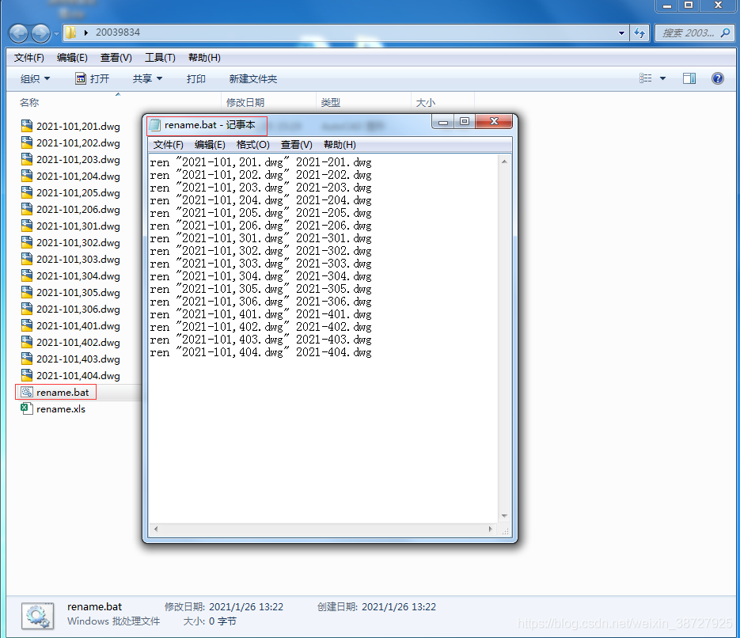This screenshot has width=740, height=638.
Task: Select file icon of 2021-101,305.dwg
Action: tap(27, 292)
